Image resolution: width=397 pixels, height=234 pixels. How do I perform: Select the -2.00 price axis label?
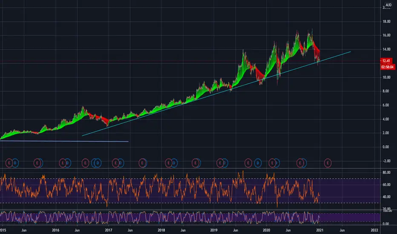386,161
